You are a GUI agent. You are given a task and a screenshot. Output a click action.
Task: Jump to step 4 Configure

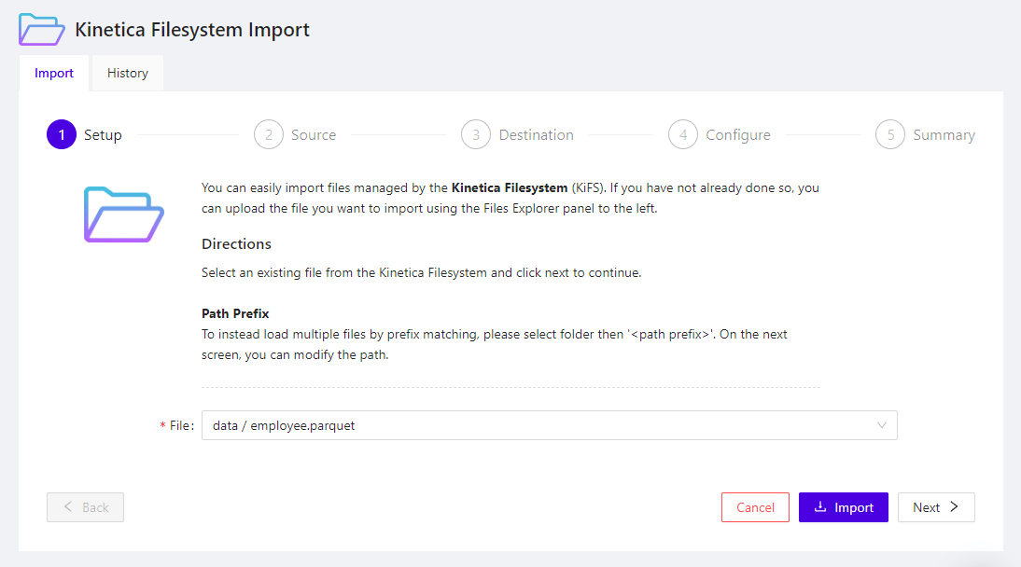point(720,134)
